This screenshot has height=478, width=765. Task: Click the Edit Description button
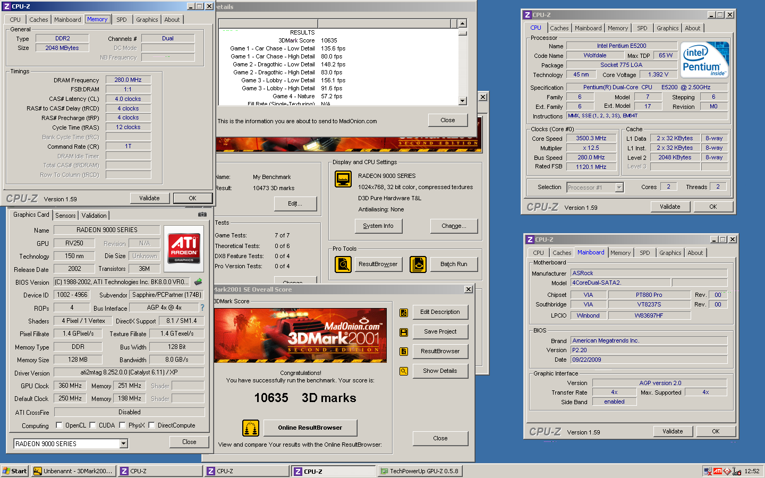440,312
